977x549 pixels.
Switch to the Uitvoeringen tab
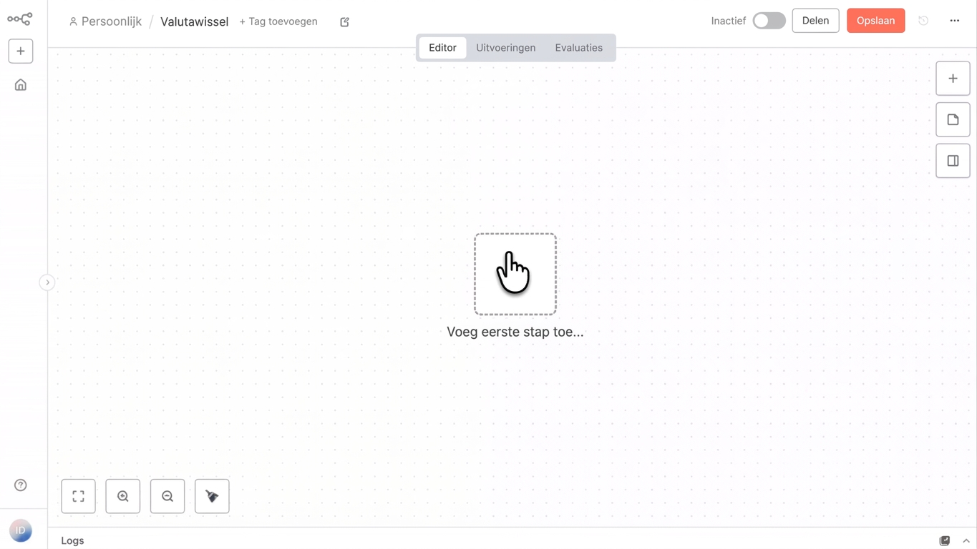[x=506, y=48]
